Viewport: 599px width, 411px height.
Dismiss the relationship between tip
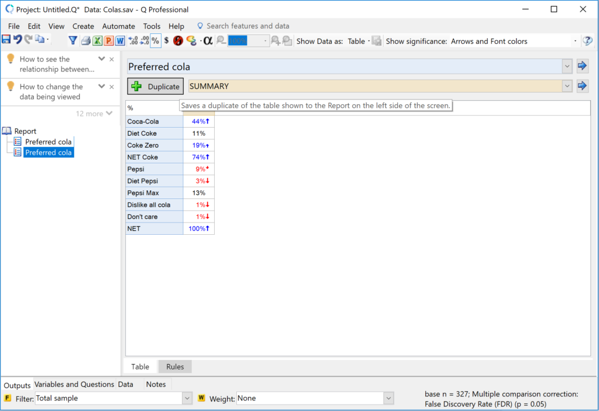[112, 59]
